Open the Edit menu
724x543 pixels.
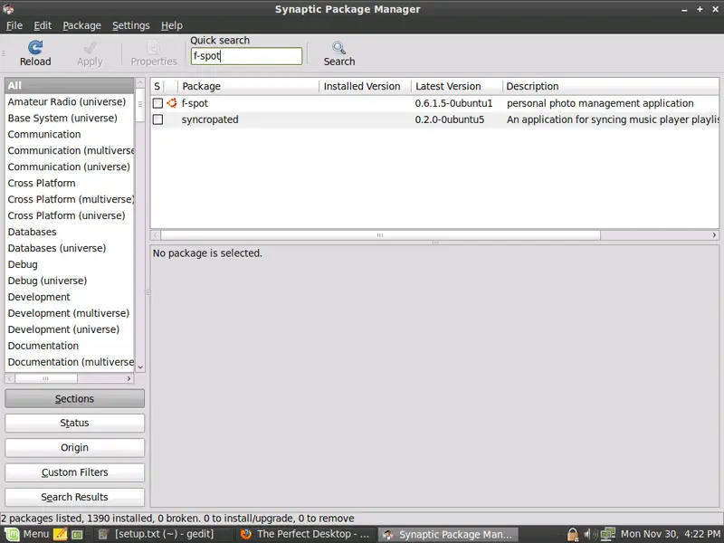(x=43, y=25)
